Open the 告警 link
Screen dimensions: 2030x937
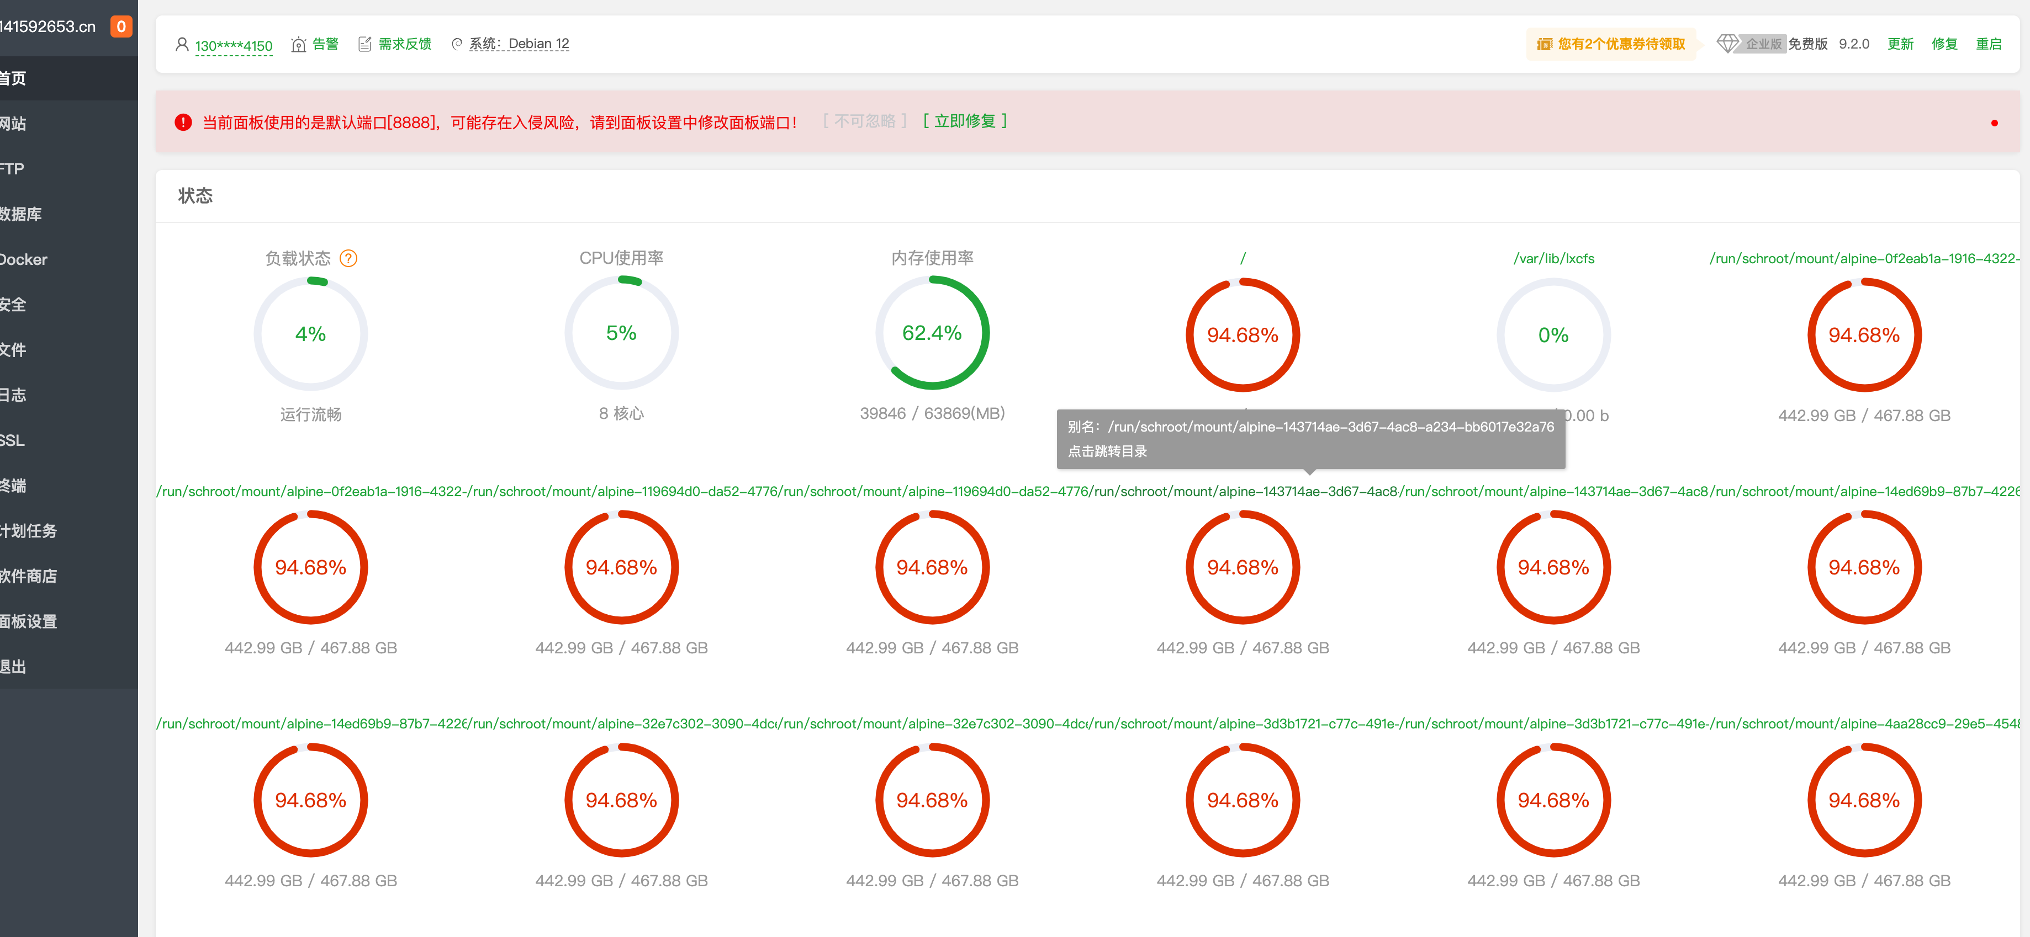point(325,44)
